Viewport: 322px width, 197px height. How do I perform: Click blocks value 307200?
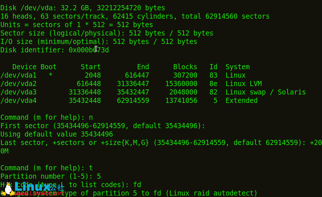185,75
